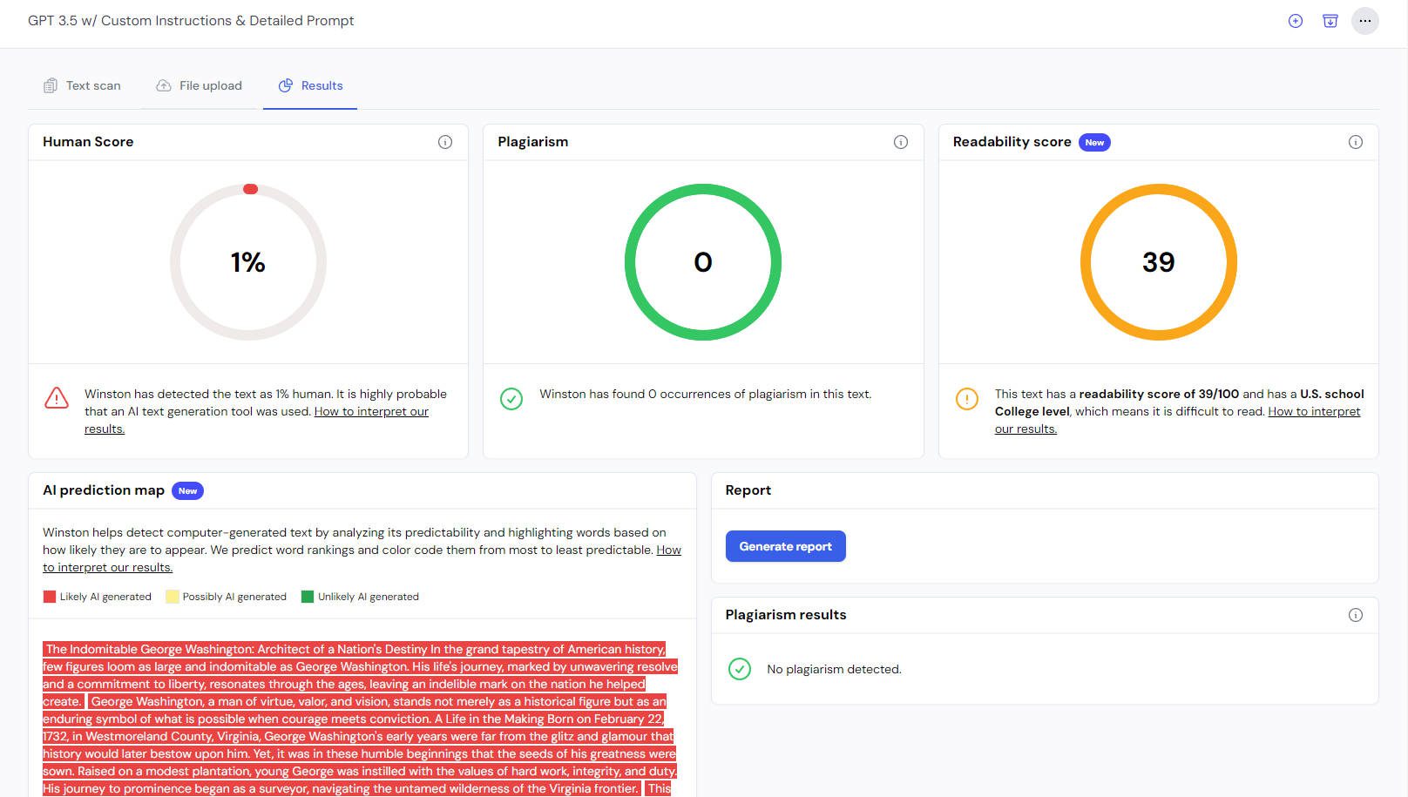
Task: Click the archive icon in header
Action: [x=1330, y=21]
